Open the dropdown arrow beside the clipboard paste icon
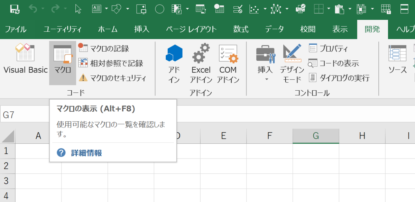This screenshot has height=202, width=415. tap(350, 9)
